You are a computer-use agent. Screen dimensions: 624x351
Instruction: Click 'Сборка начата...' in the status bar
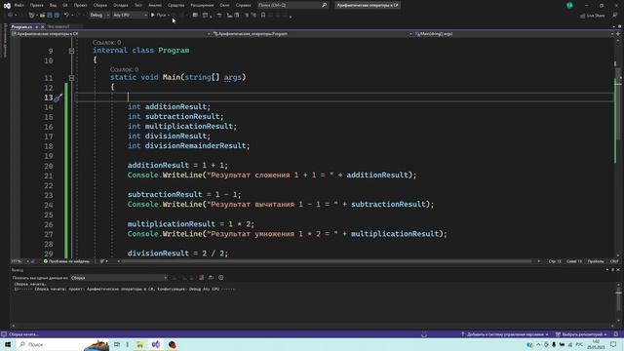coord(23,334)
